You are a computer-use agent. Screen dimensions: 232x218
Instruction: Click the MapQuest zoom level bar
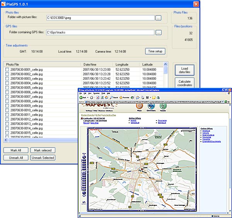pos(84,175)
